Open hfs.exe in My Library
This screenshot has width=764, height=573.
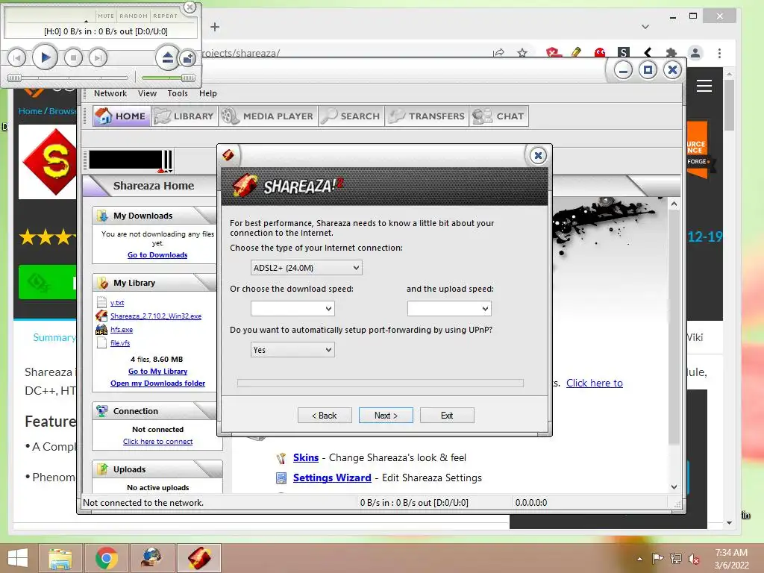point(122,329)
